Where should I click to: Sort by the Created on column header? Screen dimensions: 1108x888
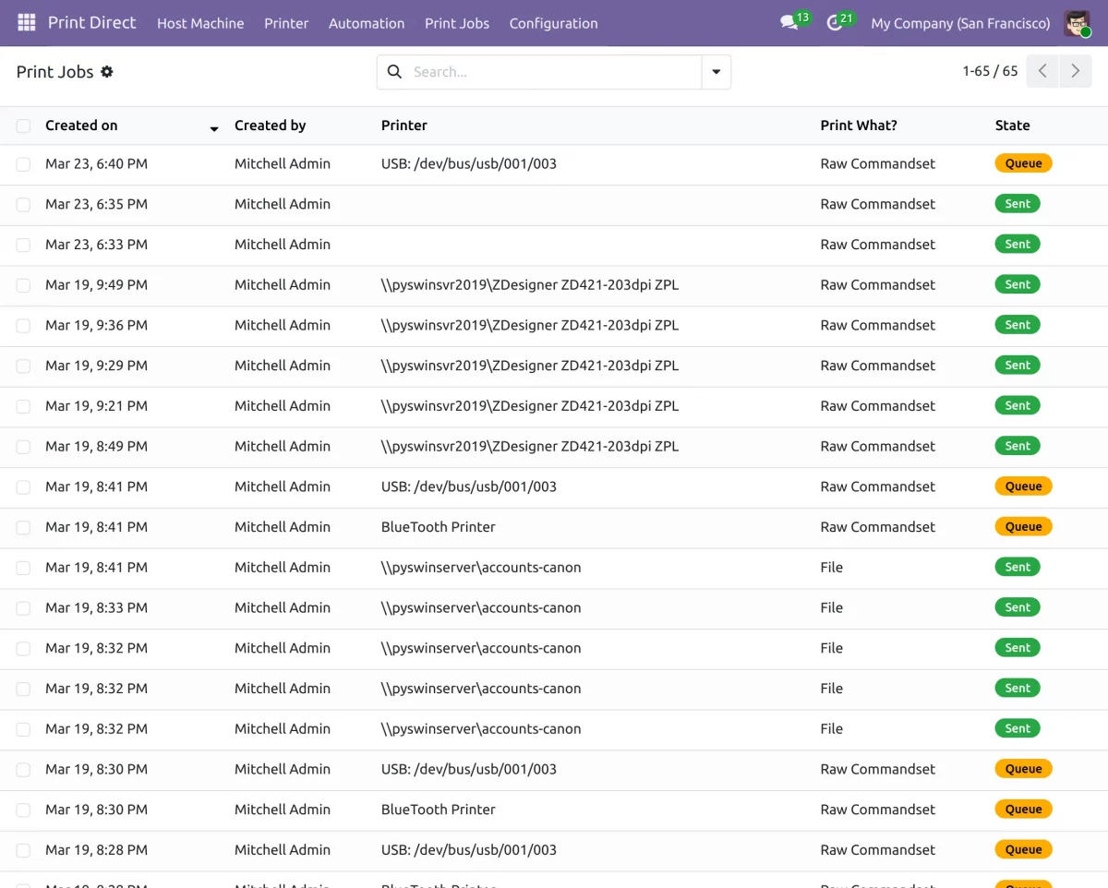81,126
